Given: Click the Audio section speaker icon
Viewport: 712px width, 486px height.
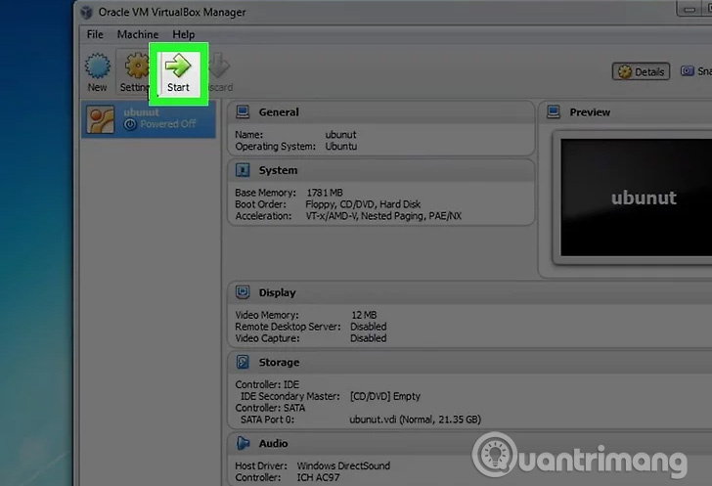Looking at the screenshot, I should click(243, 443).
